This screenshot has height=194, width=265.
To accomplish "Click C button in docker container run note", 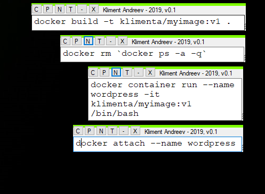I will (93, 72).
